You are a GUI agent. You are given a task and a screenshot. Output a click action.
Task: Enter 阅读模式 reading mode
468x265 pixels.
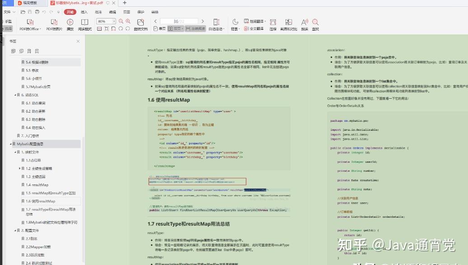84,23
